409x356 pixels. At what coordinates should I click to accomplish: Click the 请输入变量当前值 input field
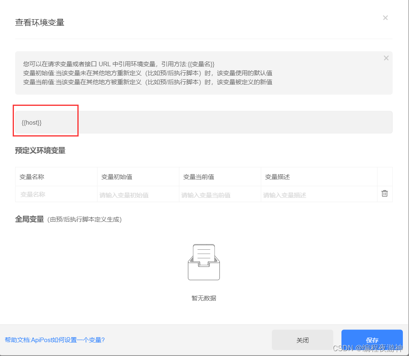[x=220, y=195]
